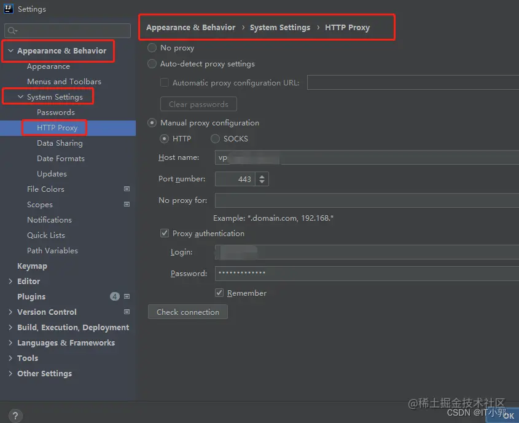Increase the port number with up arrow

(x=262, y=176)
